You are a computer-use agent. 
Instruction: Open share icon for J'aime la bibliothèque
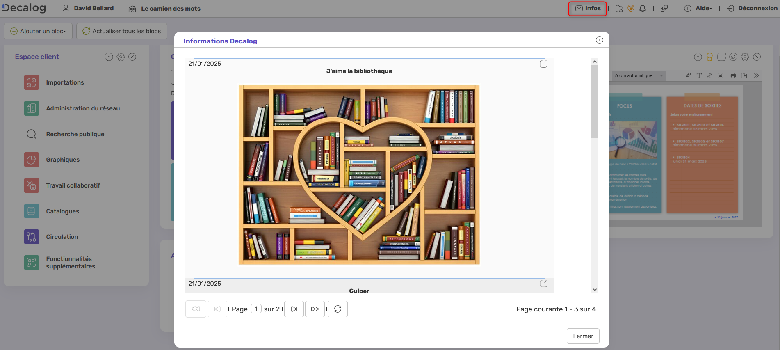[543, 64]
